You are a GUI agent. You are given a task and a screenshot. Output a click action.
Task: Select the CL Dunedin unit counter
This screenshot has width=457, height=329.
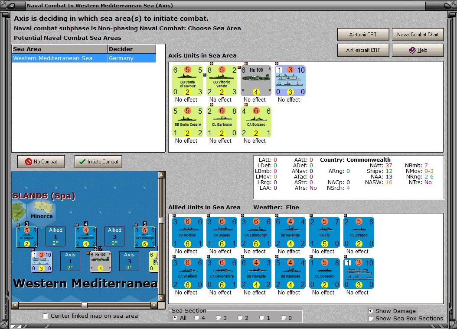point(324,273)
